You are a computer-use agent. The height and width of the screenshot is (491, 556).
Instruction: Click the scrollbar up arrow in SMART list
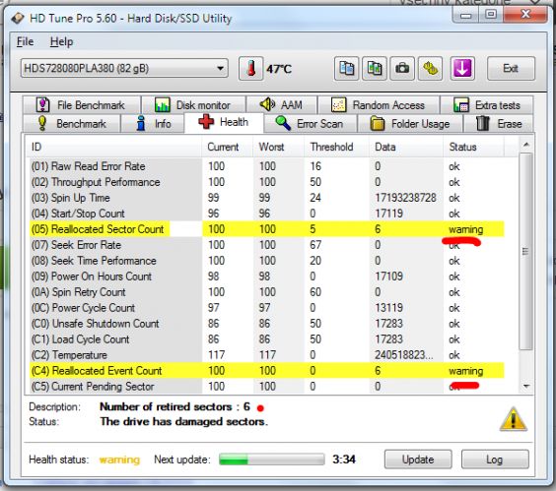(x=526, y=145)
